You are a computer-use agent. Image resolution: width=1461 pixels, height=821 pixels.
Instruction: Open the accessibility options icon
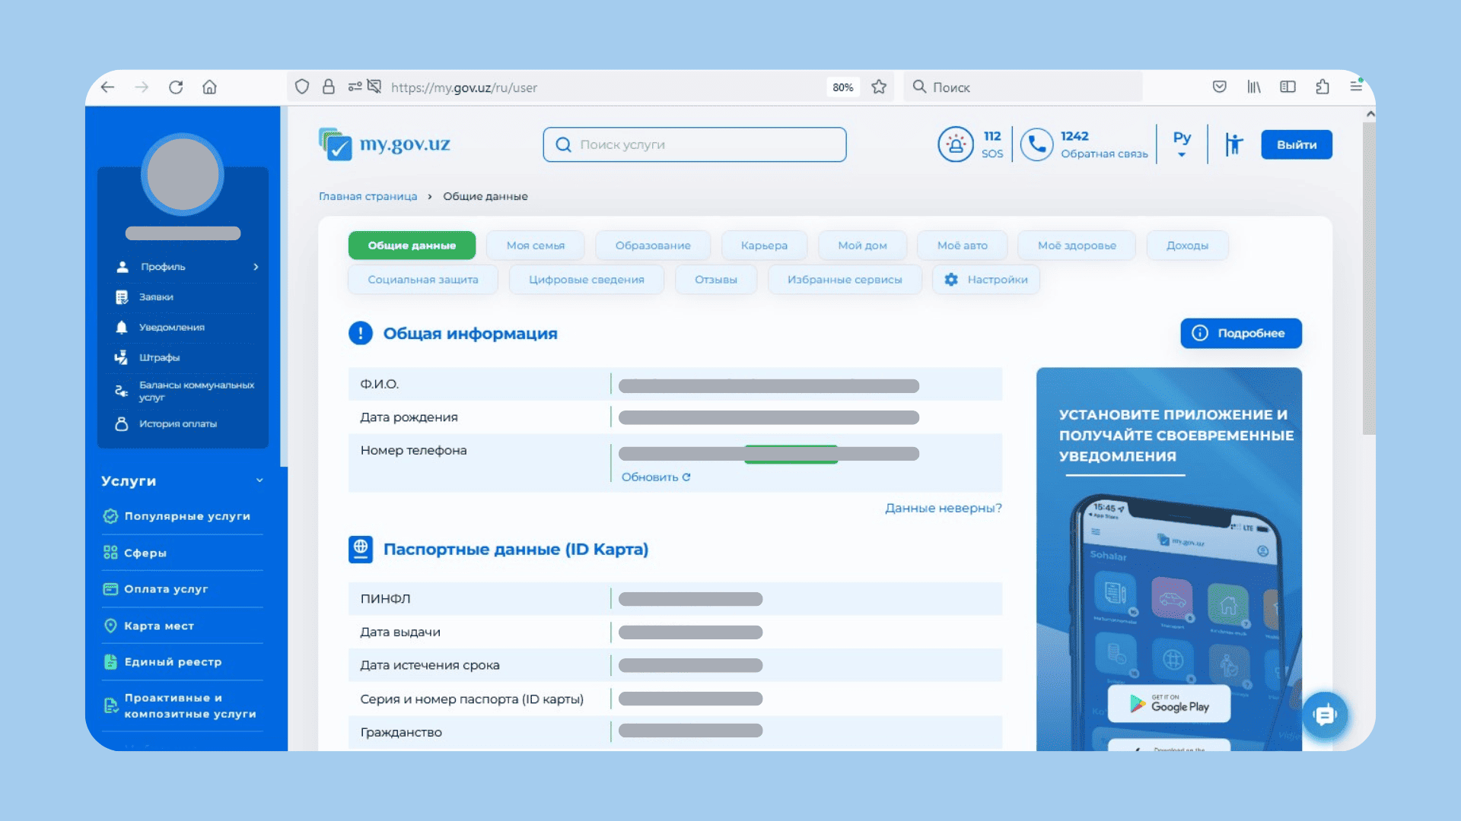[x=1233, y=144]
